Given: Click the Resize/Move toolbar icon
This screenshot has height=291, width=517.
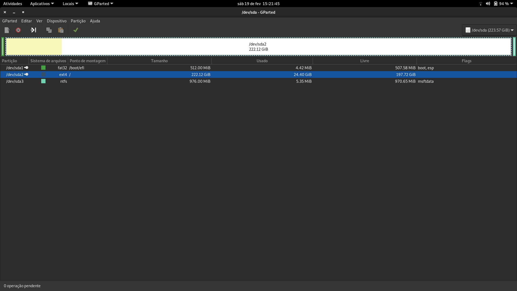Looking at the screenshot, I should tap(33, 30).
